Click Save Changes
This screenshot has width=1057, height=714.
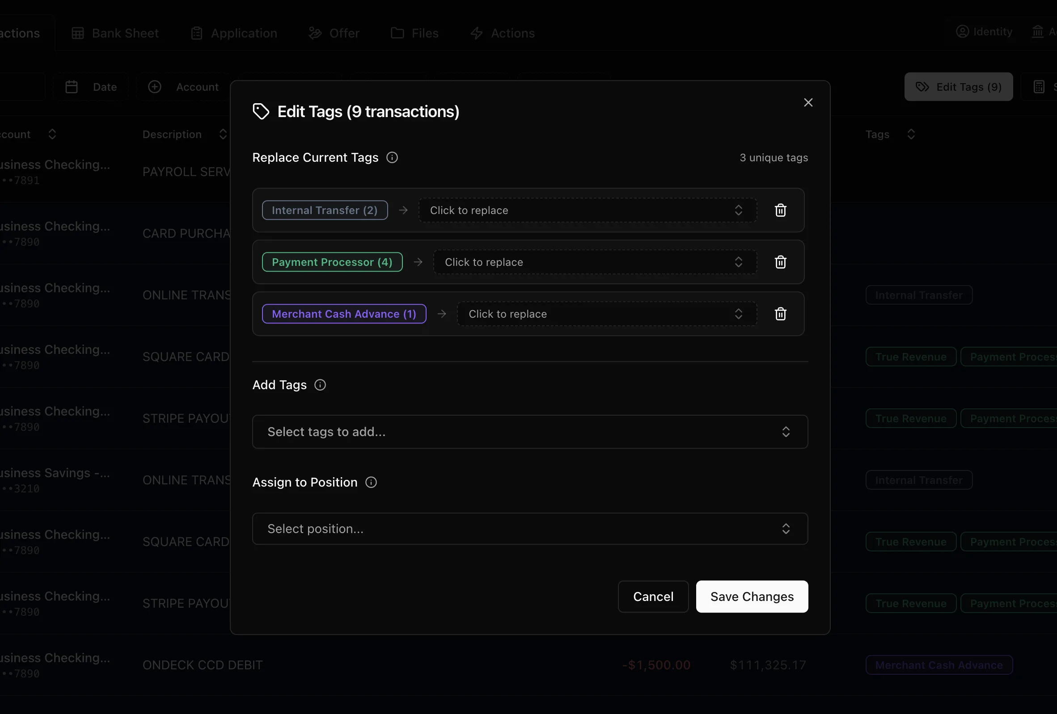point(752,596)
